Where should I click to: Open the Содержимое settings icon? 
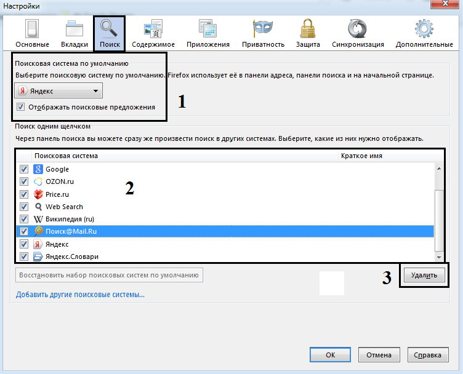[153, 29]
